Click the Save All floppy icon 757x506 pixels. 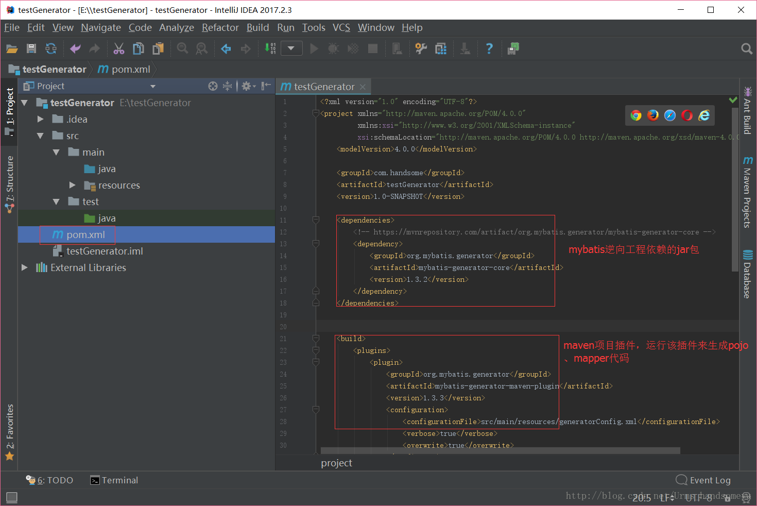tap(31, 49)
